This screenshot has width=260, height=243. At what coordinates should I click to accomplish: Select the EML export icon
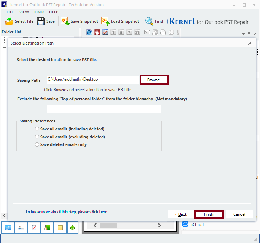click(155, 32)
